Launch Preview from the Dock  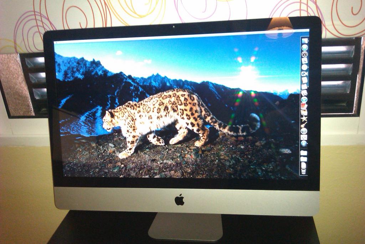click(x=304, y=93)
